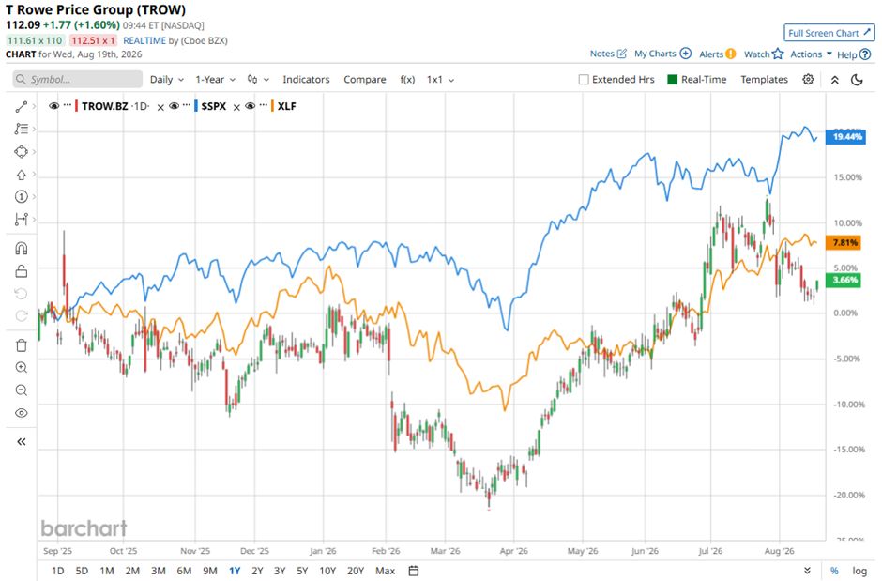Select the 1Y time range
Viewport: 882px width, 581px height.
(235, 571)
